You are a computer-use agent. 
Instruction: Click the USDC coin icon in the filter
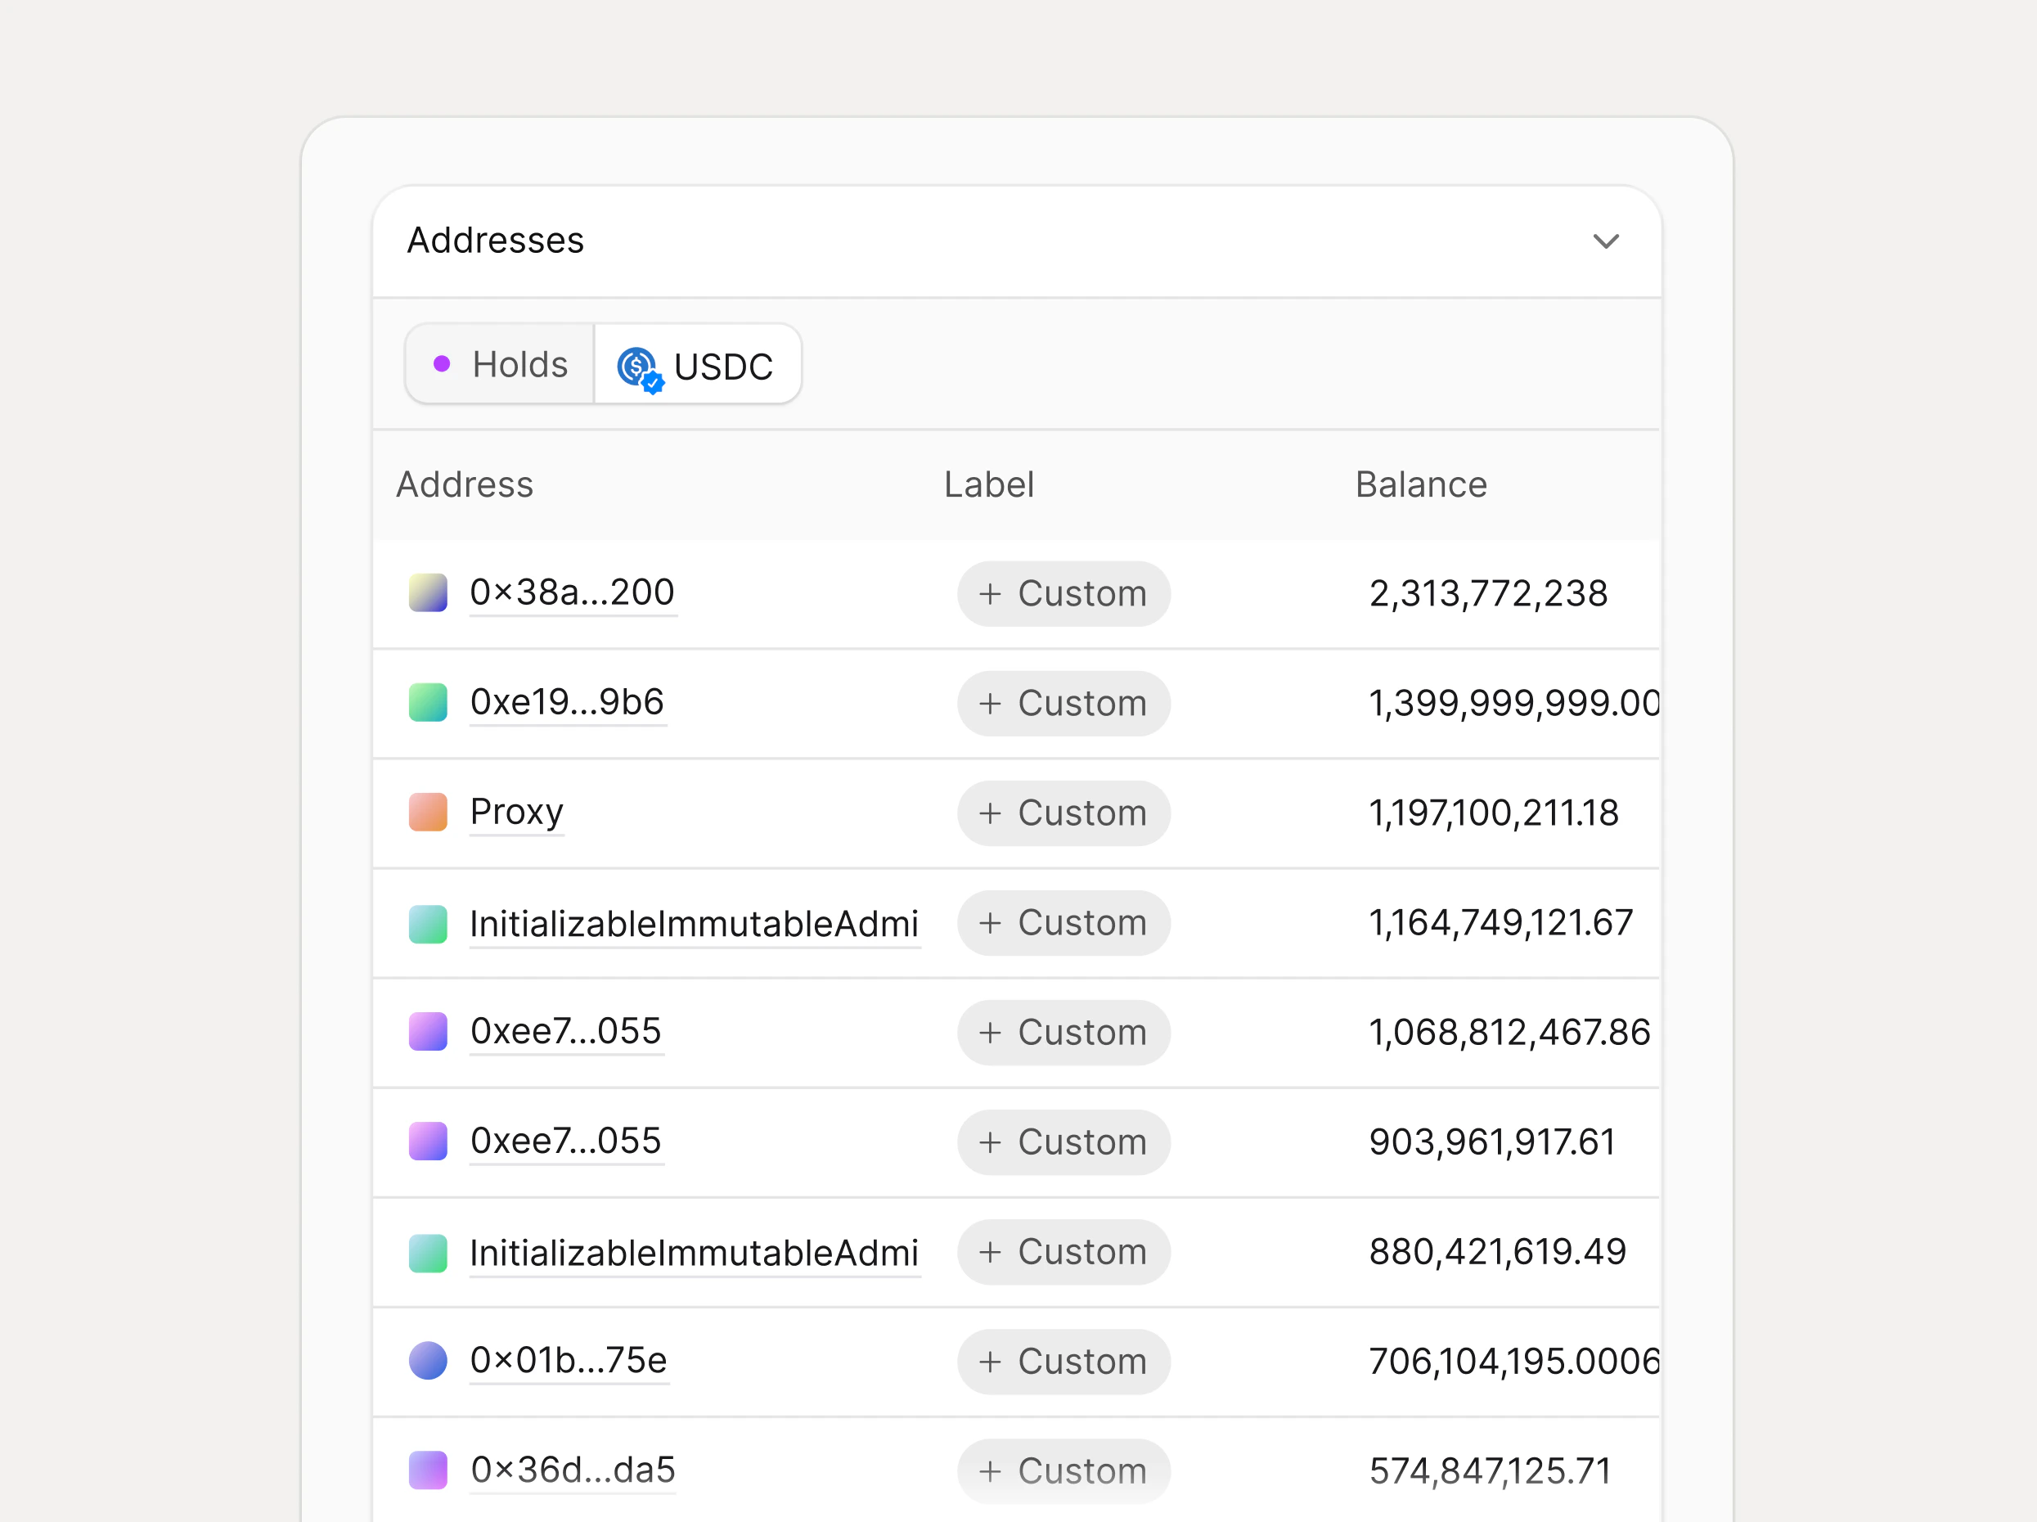coord(641,366)
